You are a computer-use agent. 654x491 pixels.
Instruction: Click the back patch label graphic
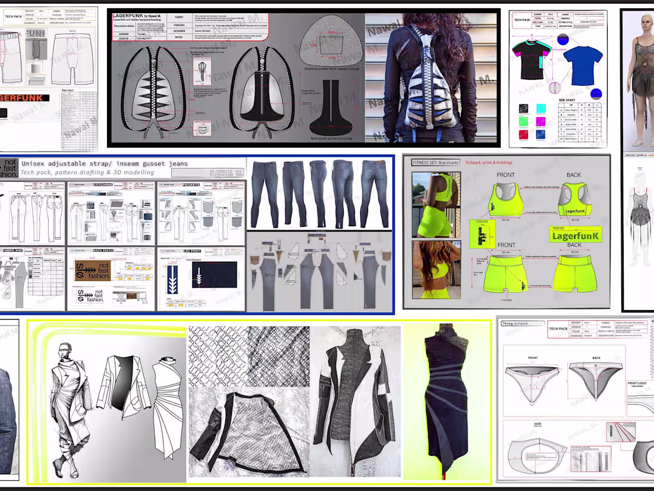(92, 270)
